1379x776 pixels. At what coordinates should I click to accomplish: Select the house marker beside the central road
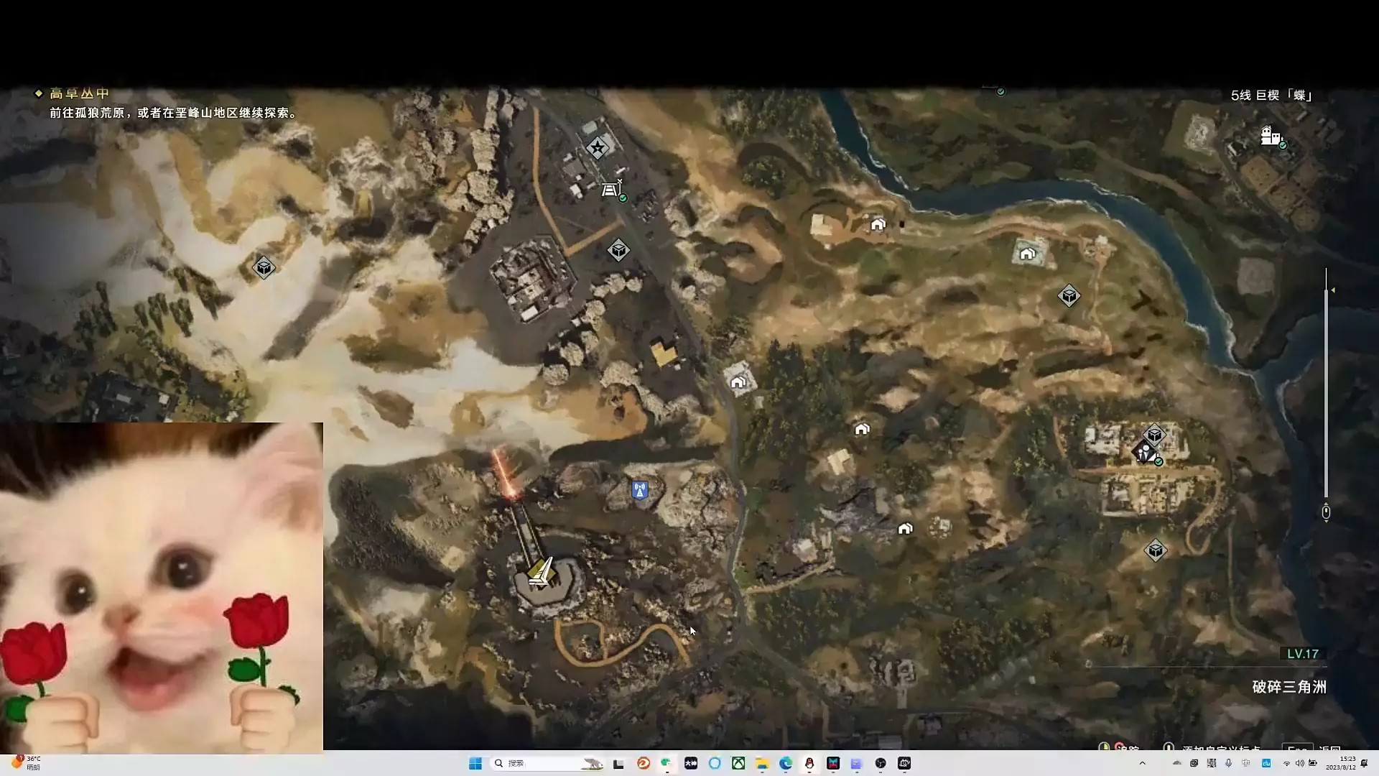pos(738,382)
